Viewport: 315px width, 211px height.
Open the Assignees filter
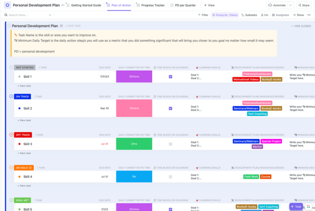(281, 15)
